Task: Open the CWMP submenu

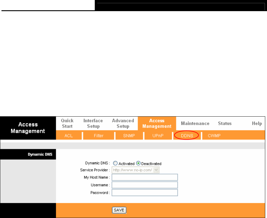Action: coord(214,136)
